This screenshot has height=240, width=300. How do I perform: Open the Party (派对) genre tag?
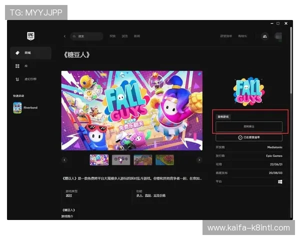pyautogui.click(x=68, y=195)
